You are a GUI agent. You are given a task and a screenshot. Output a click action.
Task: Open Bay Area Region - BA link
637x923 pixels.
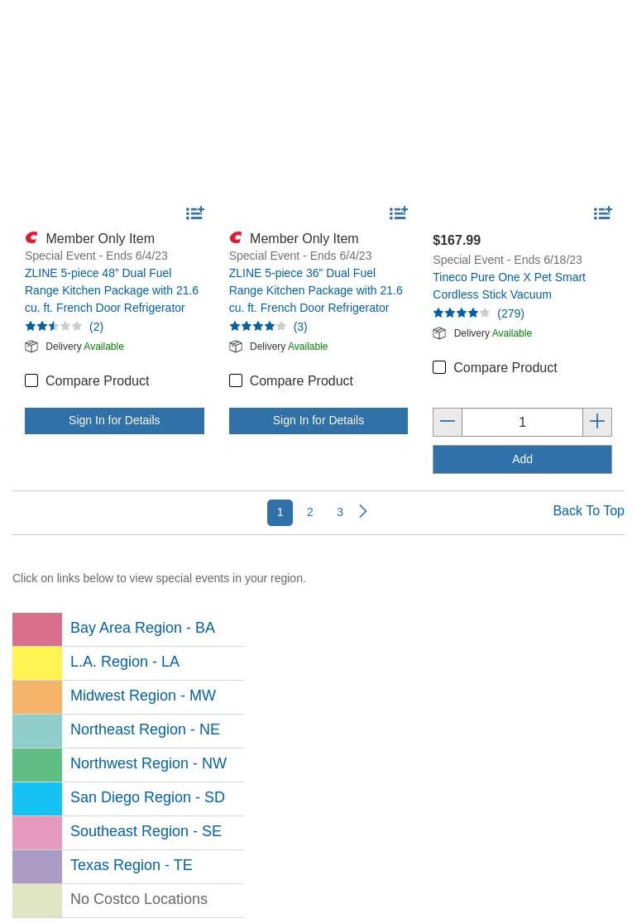[x=142, y=628]
